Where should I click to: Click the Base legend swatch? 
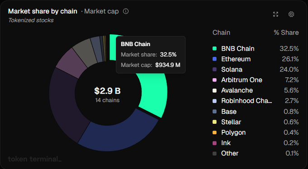[215, 112]
